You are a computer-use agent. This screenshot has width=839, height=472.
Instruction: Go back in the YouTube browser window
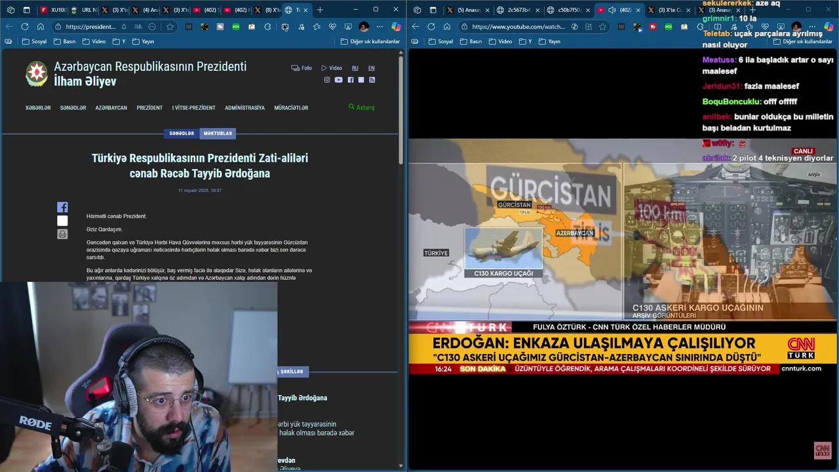coord(416,26)
